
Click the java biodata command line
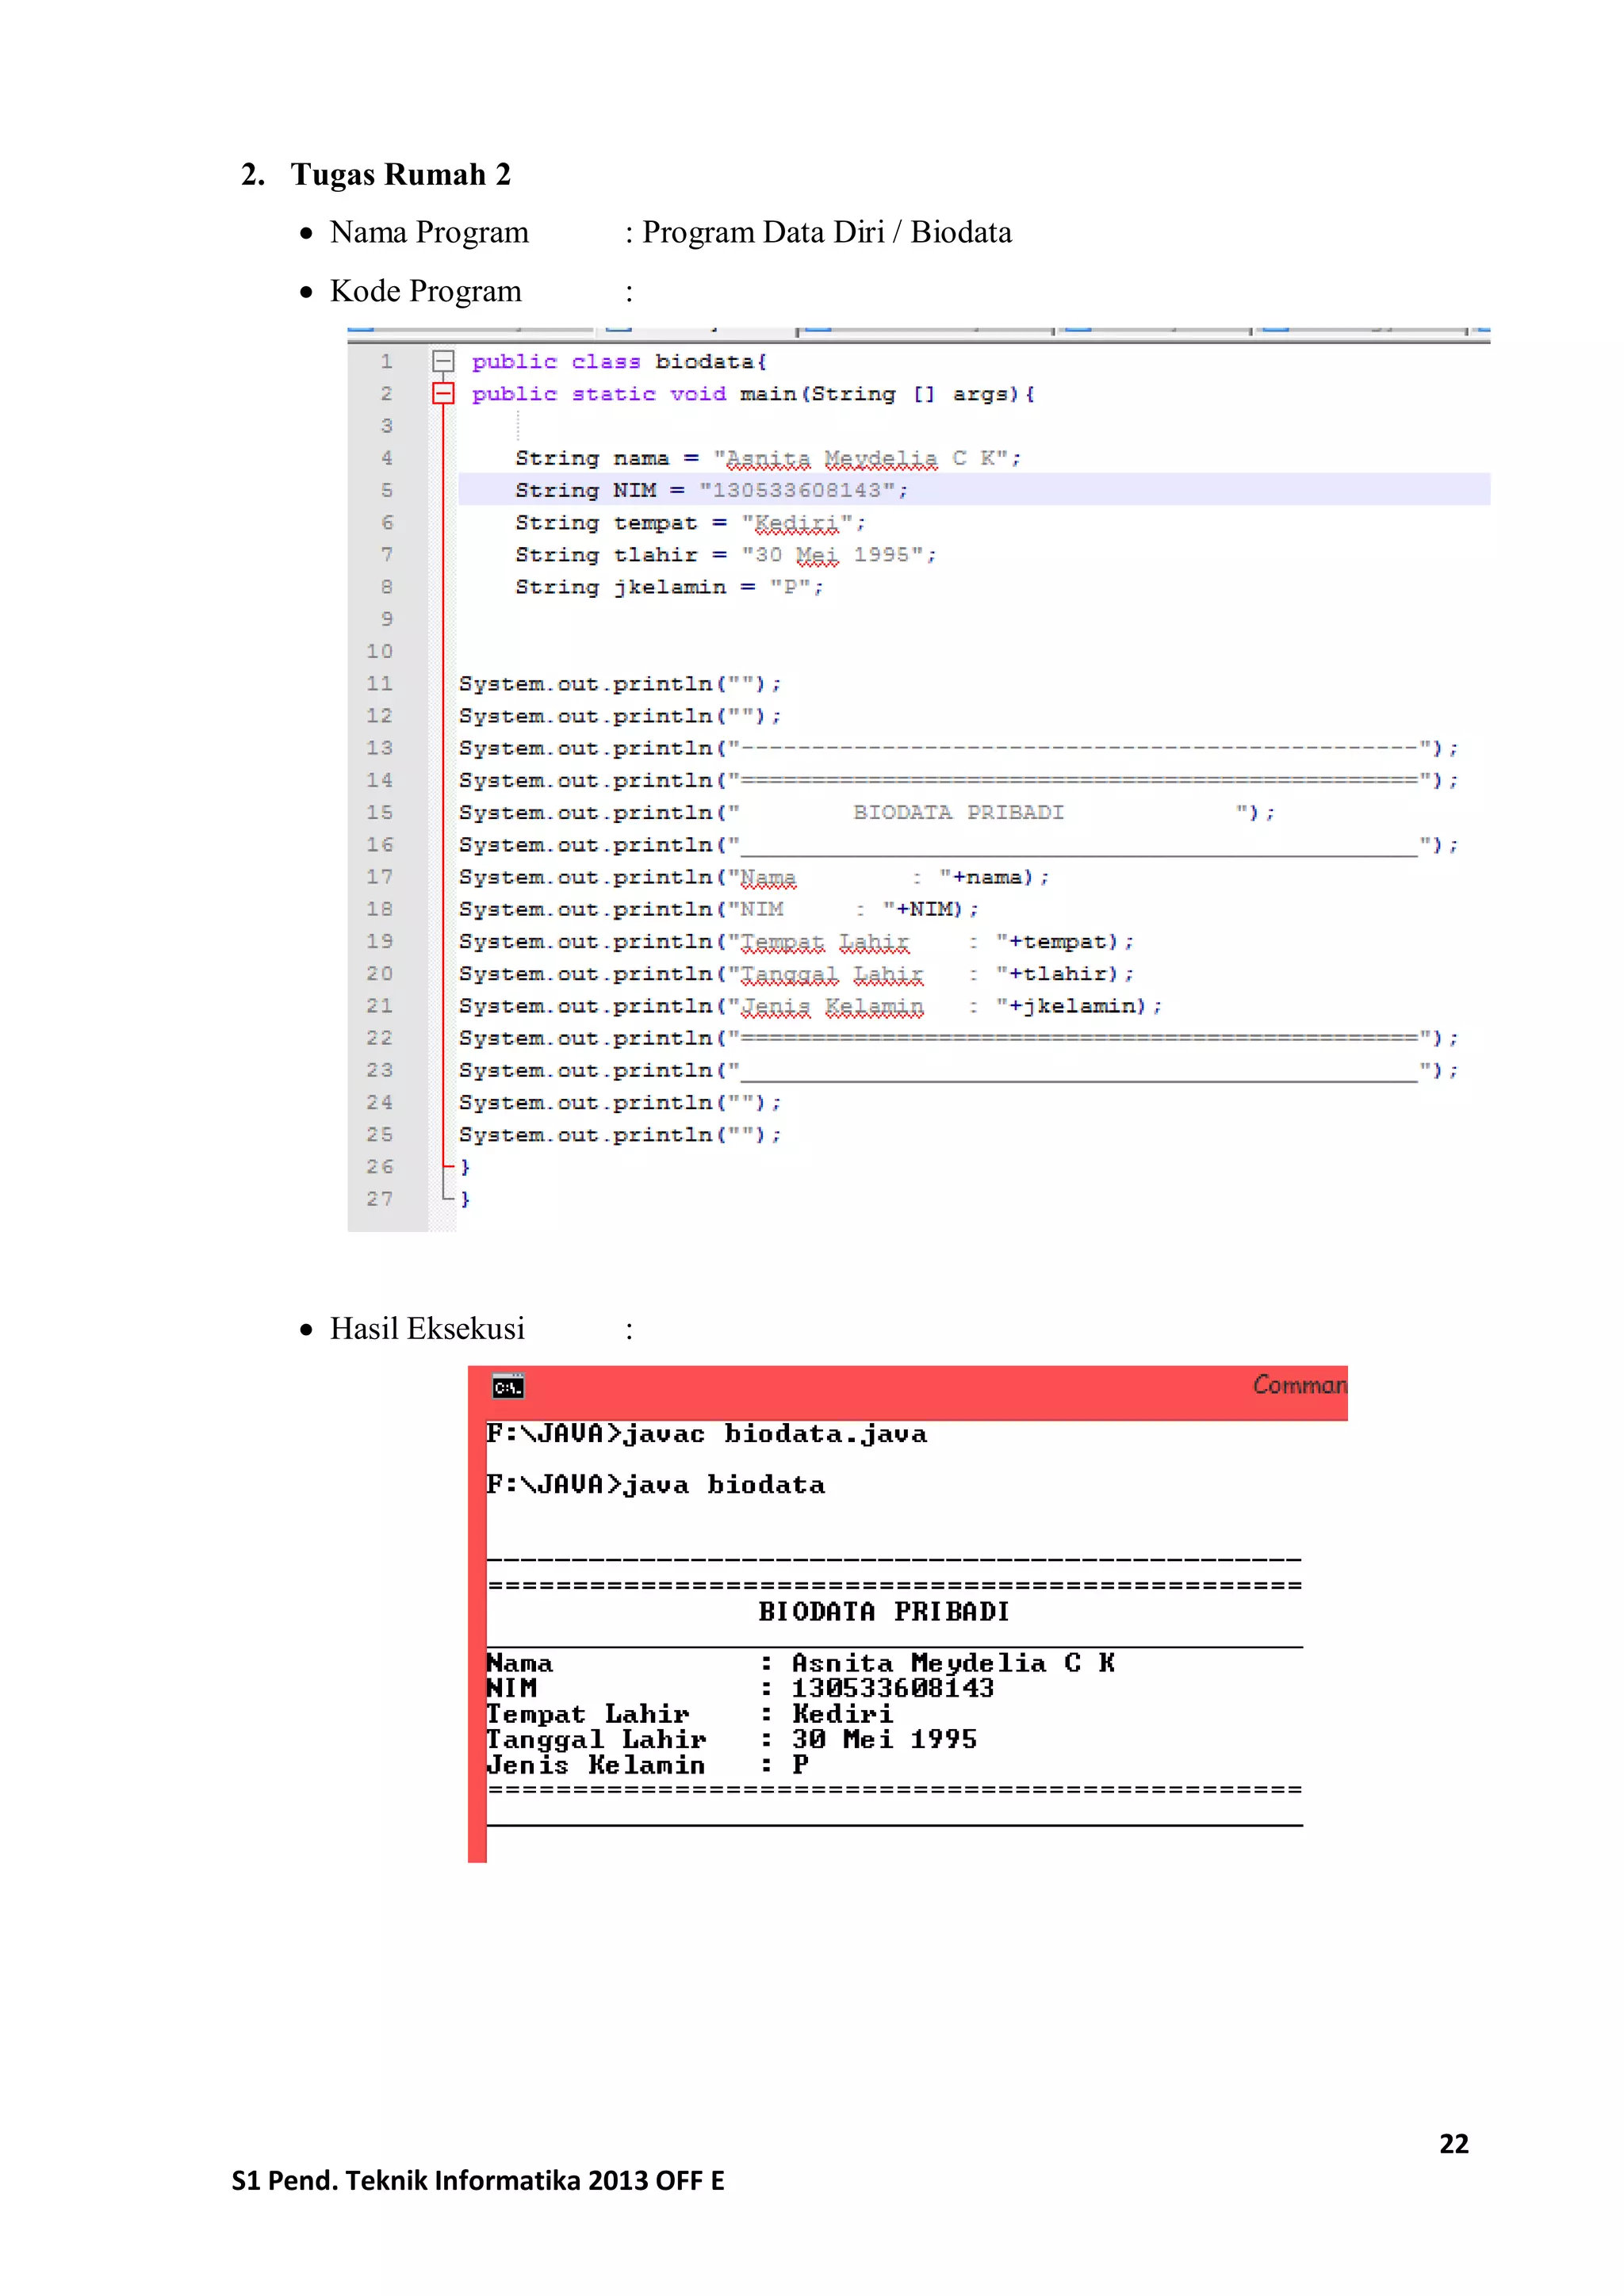[x=656, y=1485]
